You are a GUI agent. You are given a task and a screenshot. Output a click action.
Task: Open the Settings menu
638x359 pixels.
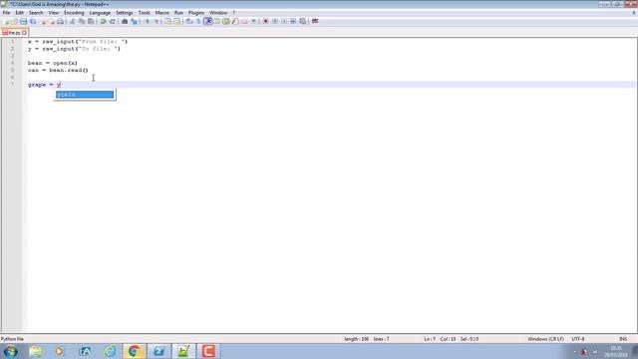(124, 13)
